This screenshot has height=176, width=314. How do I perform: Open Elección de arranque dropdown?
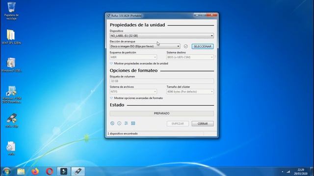point(145,46)
